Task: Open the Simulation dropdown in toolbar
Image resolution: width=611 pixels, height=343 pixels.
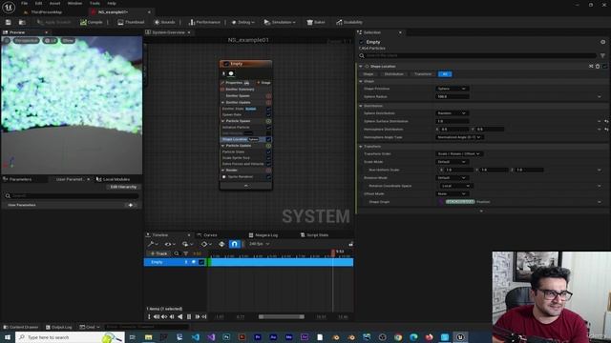Action: [280, 22]
